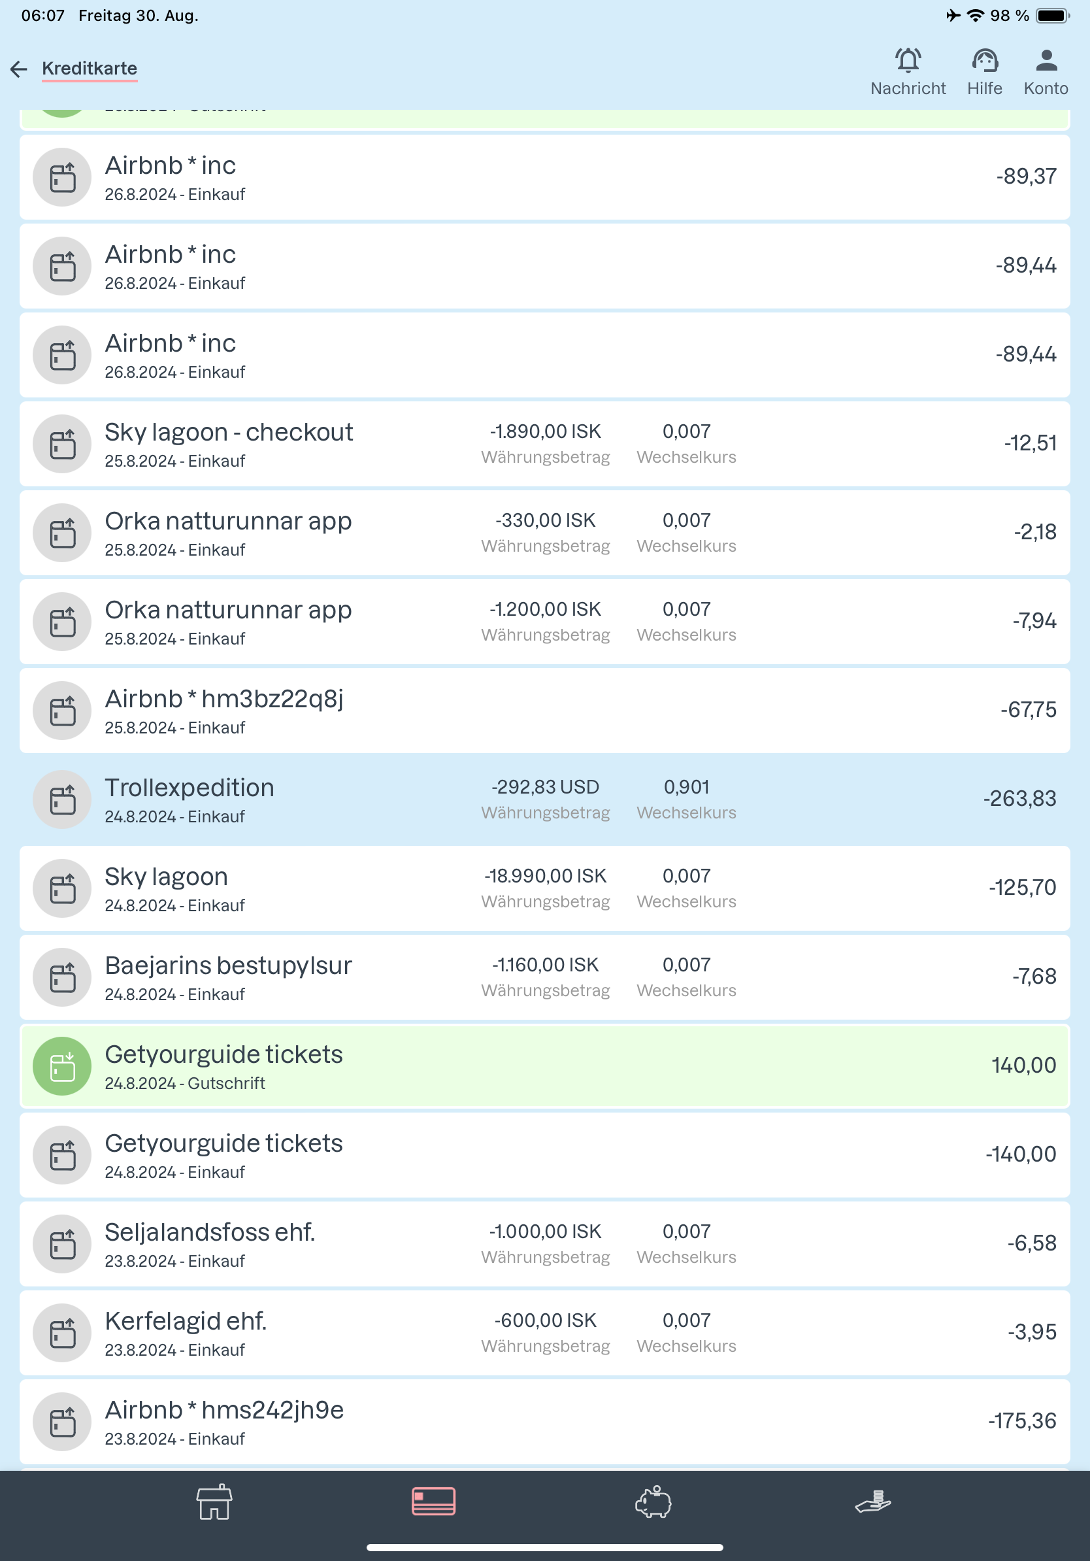Screen dimensions: 1090x1561
Task: Open the Airbnb * inc -89,37 transaction
Action: click(545, 177)
